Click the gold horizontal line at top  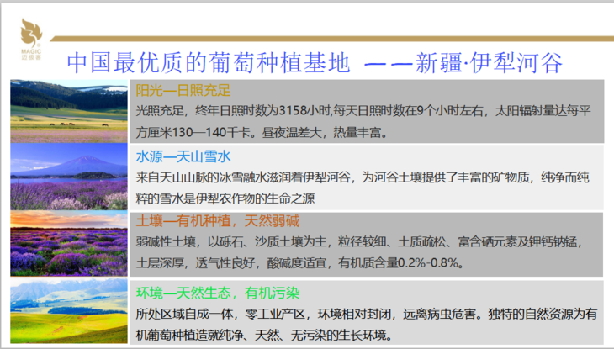point(336,37)
